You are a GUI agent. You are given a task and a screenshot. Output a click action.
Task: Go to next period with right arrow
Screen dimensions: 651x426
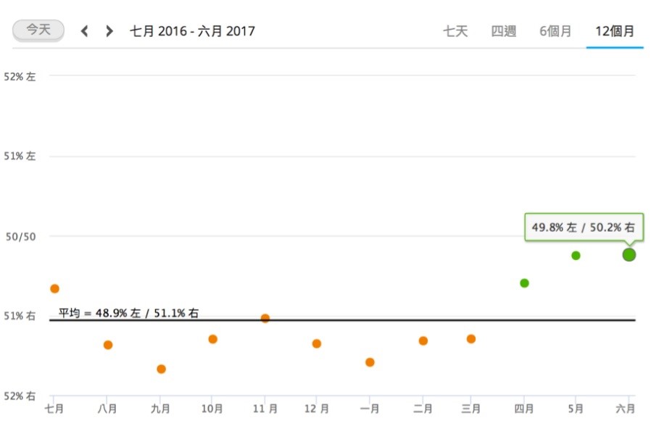[109, 31]
